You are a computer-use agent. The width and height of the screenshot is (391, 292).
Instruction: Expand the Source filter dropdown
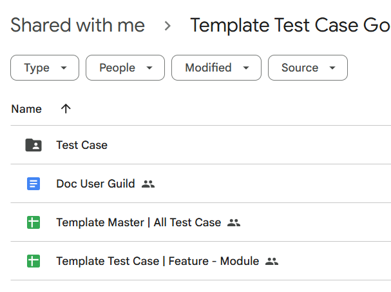pos(308,68)
